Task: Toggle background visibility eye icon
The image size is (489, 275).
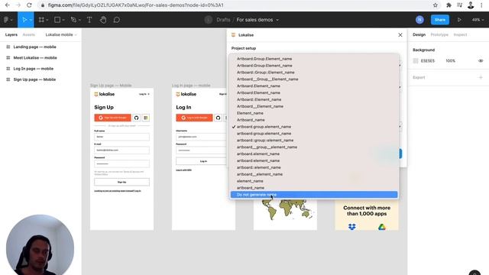Action: click(x=481, y=61)
